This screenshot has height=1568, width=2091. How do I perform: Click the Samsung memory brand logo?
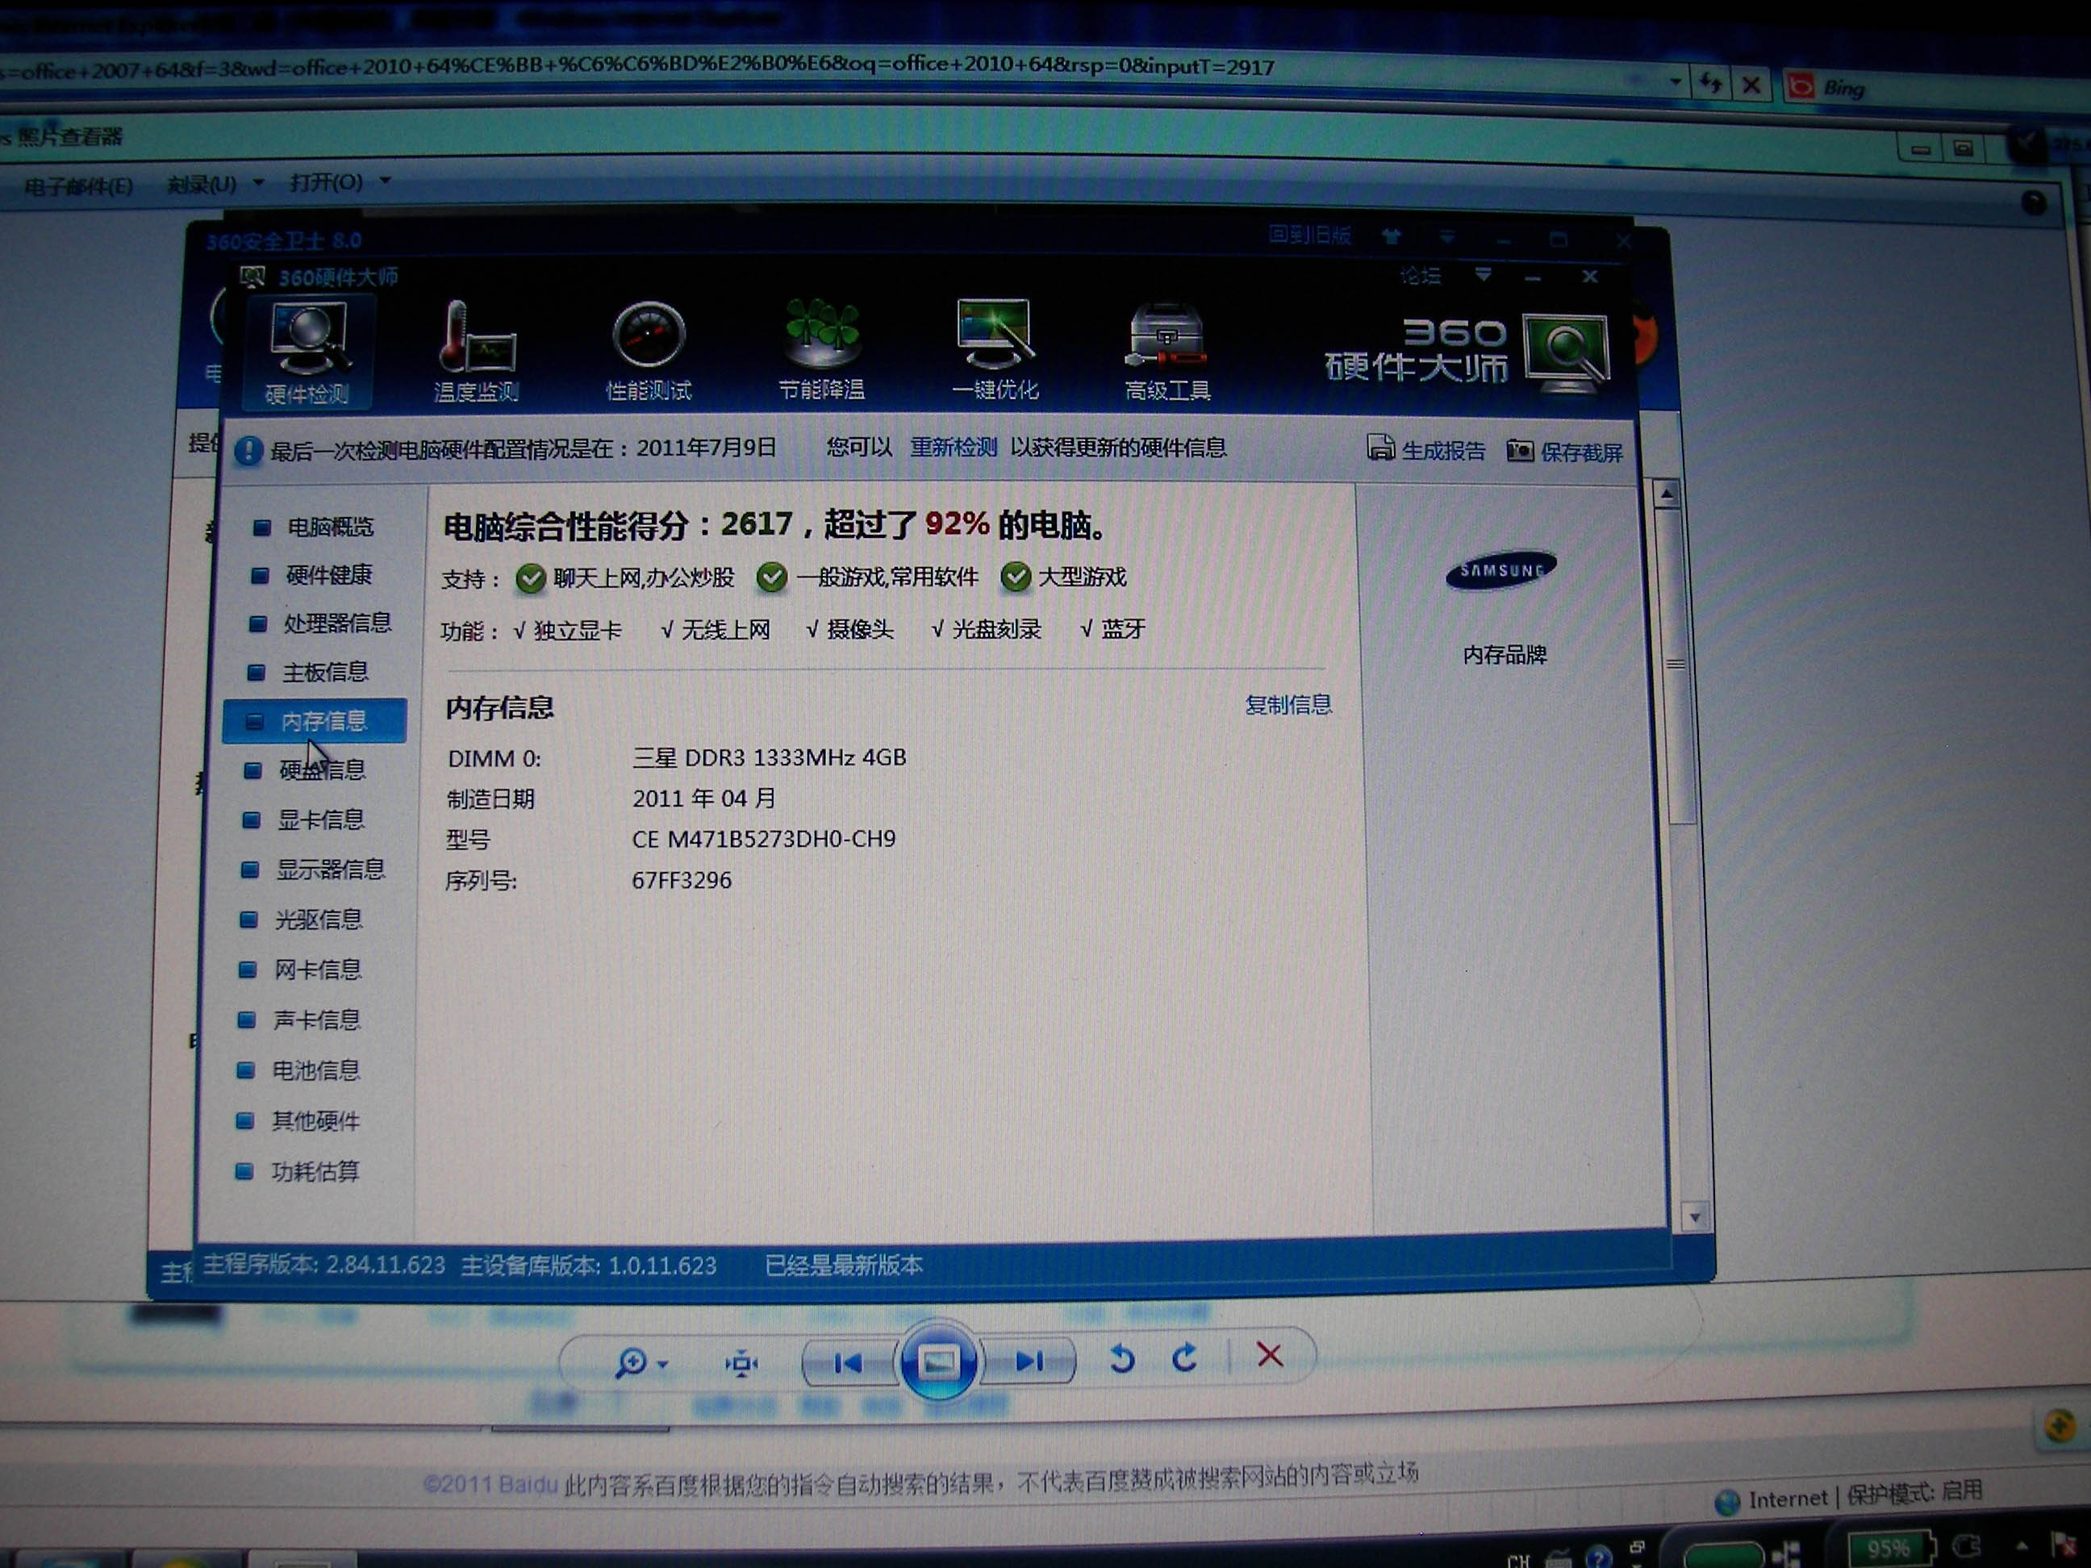click(1500, 570)
